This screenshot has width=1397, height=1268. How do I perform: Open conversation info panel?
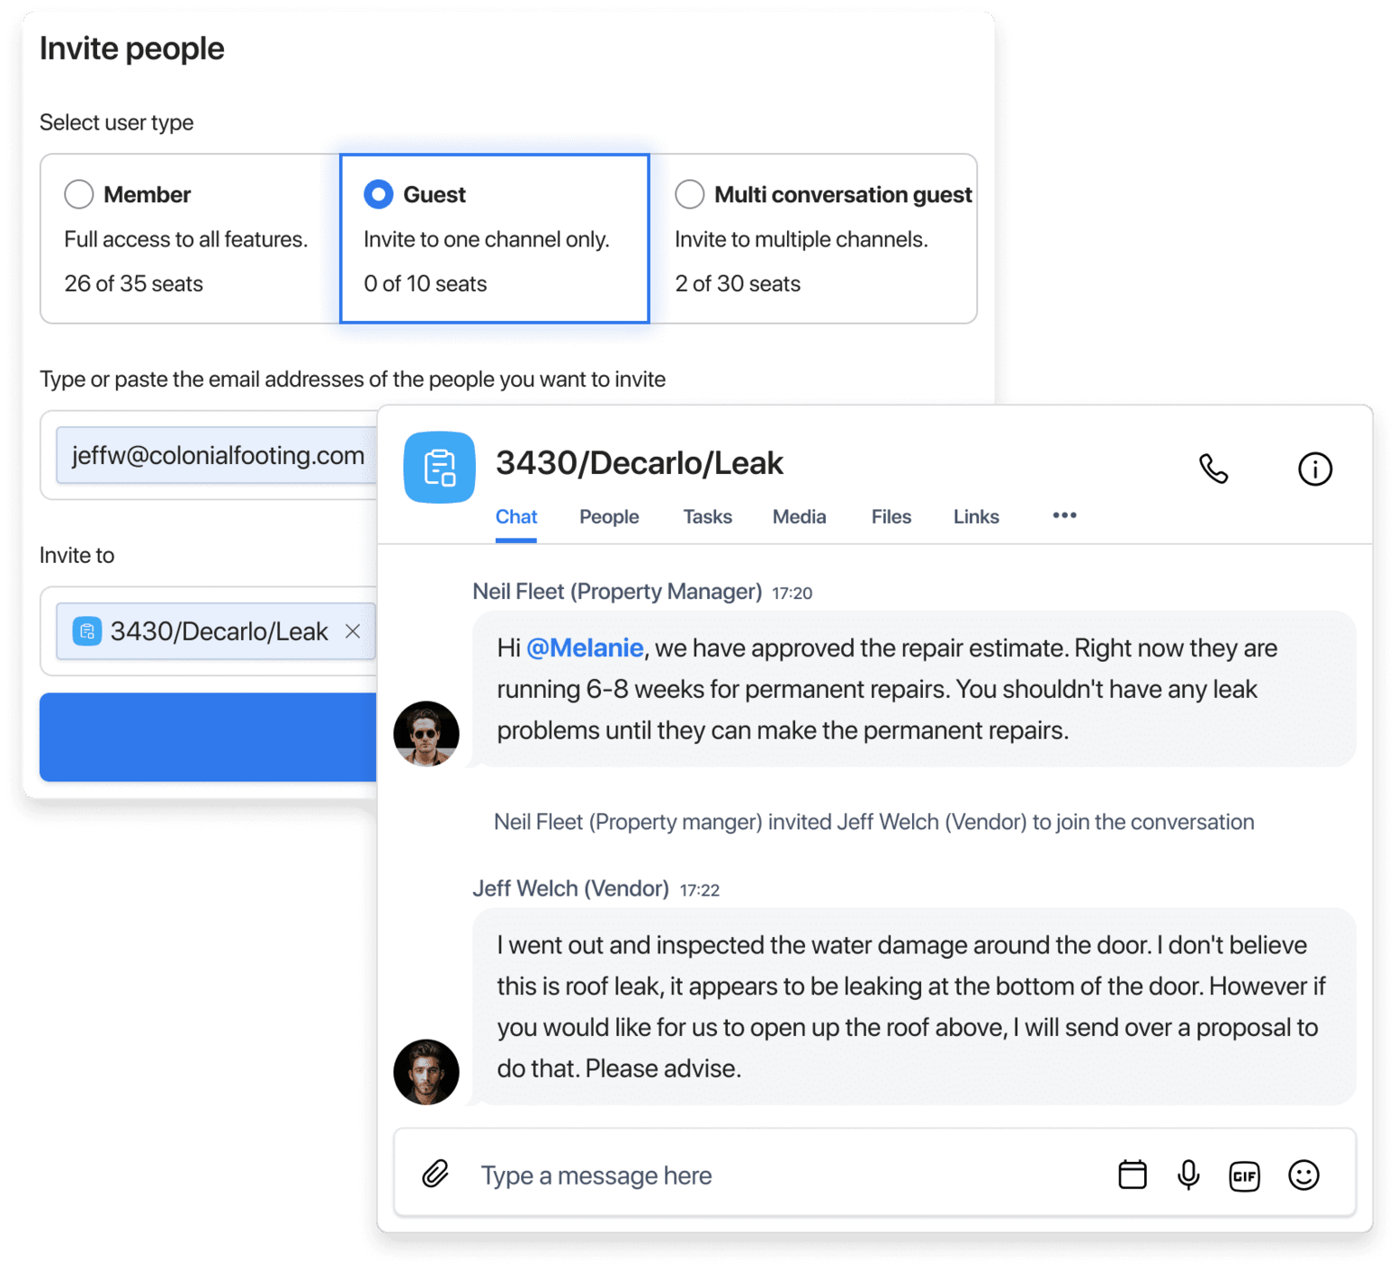pos(1315,469)
